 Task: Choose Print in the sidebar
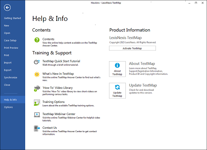point(6,55)
